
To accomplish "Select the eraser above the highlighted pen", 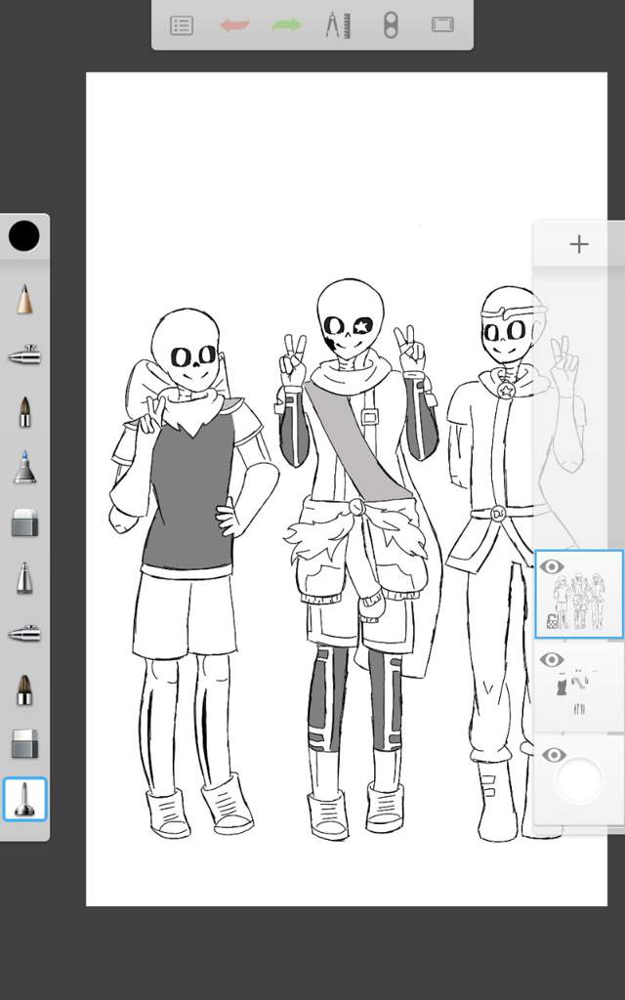I will point(24,743).
